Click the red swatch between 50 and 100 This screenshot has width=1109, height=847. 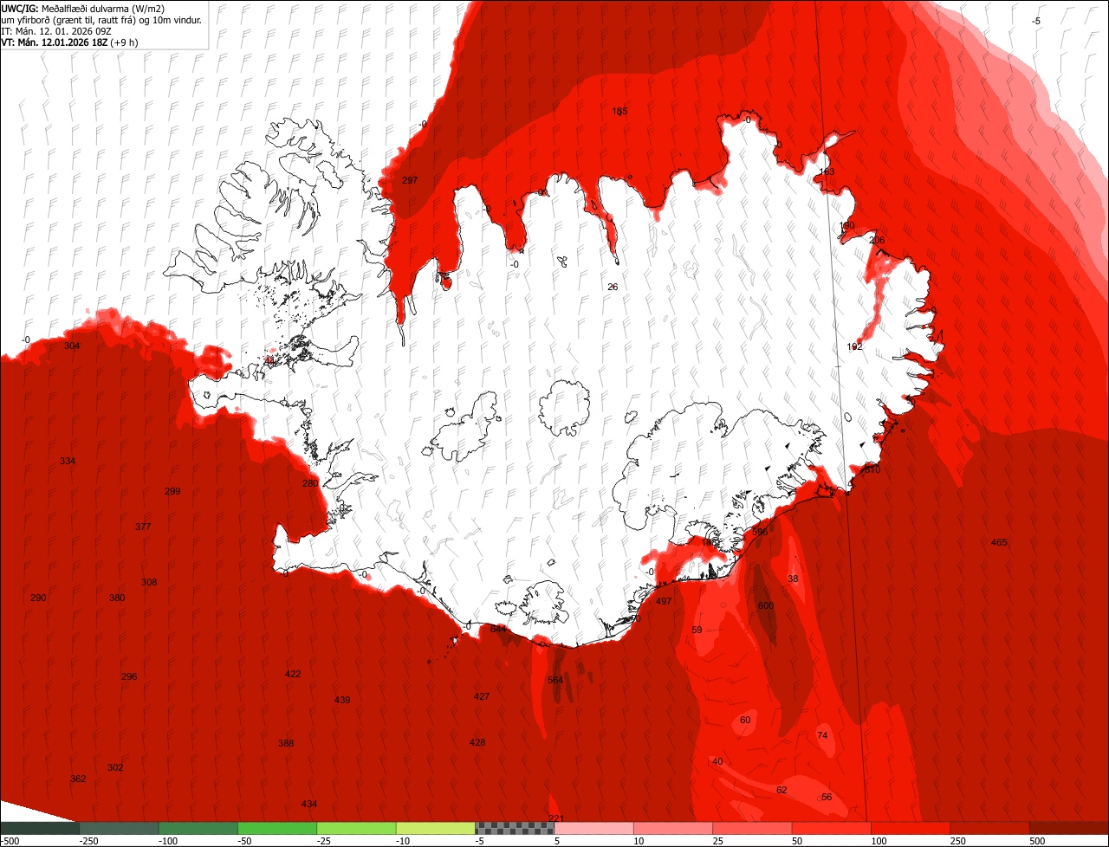pos(832,829)
